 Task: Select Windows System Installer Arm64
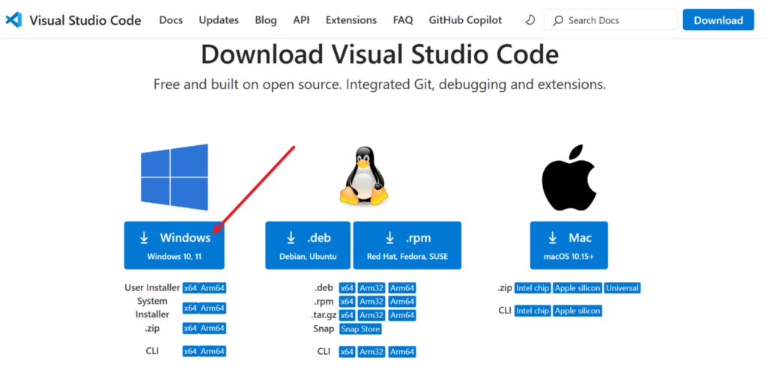point(213,308)
